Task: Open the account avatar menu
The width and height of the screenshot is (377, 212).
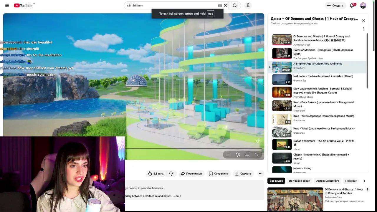Action: tap(363, 5)
